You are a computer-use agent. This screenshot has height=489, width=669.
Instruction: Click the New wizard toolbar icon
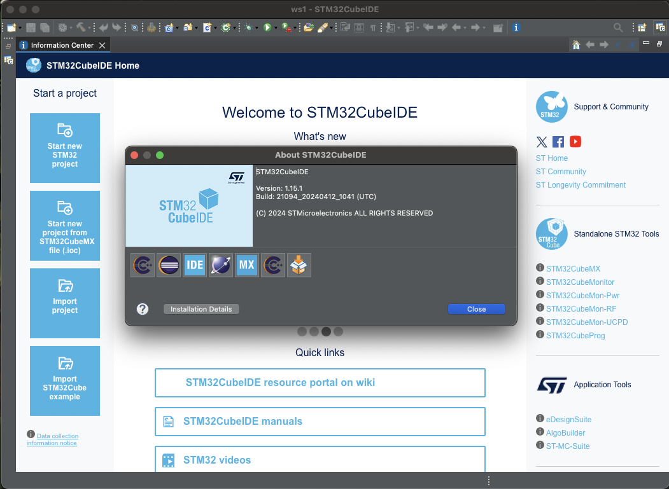tap(11, 28)
